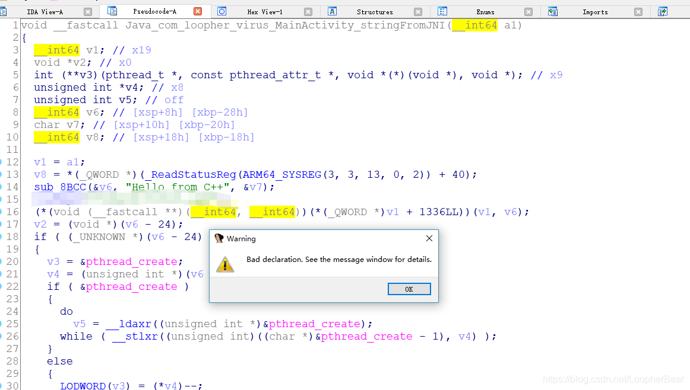The width and height of the screenshot is (690, 390).
Task: Click ARM64_SYSREG macro on line 13
Action: 281,174
